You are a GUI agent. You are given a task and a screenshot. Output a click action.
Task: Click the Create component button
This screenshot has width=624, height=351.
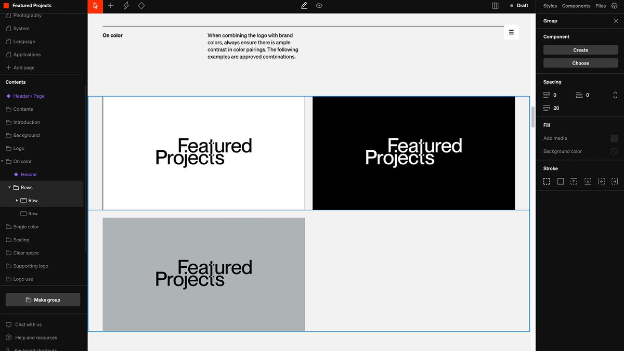tap(580, 50)
